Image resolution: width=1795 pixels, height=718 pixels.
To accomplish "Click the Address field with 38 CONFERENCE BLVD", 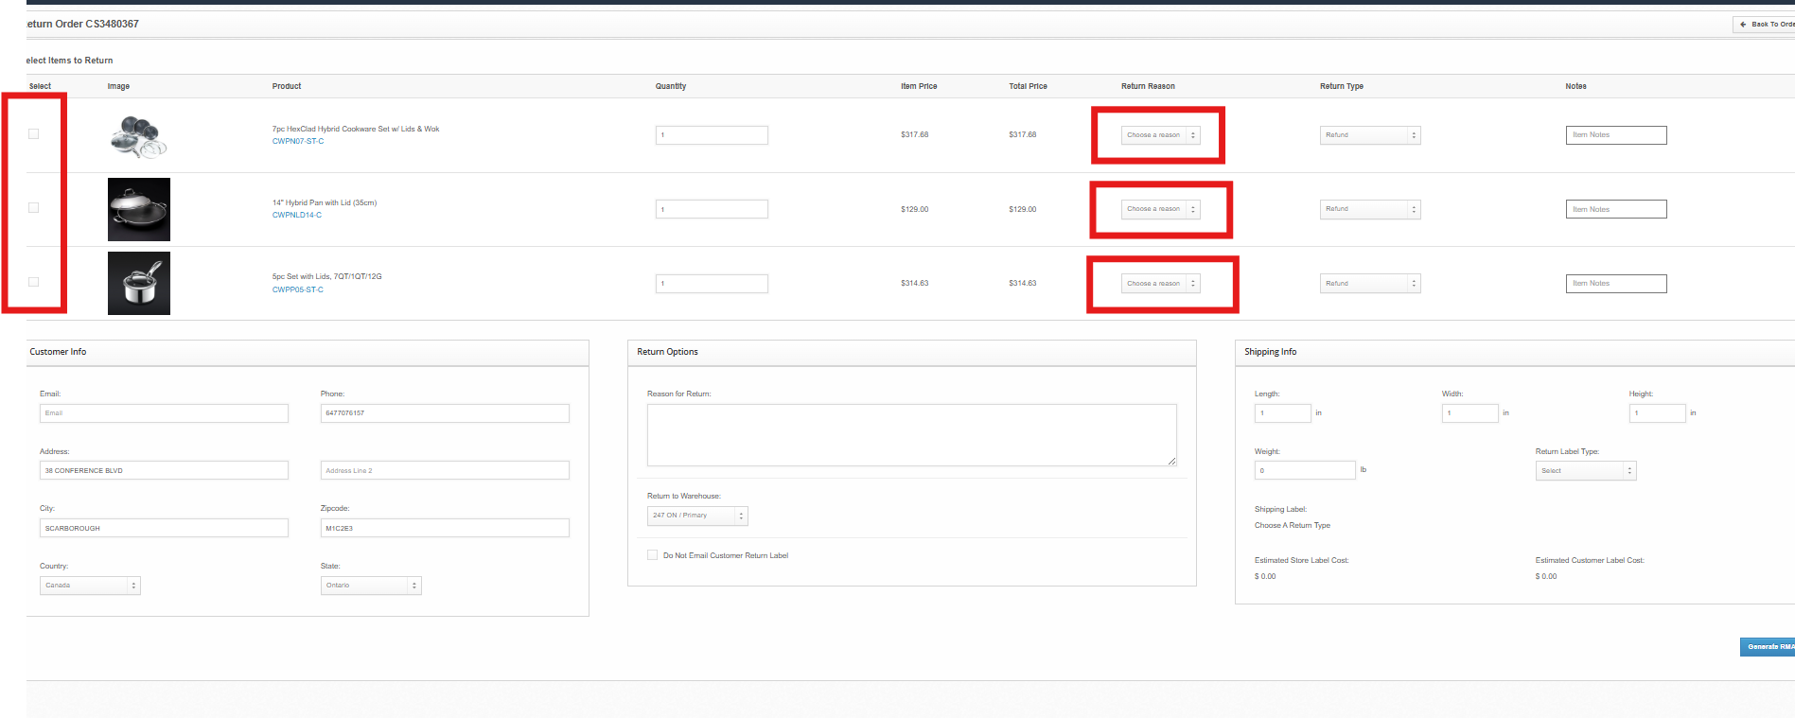I will coord(164,470).
